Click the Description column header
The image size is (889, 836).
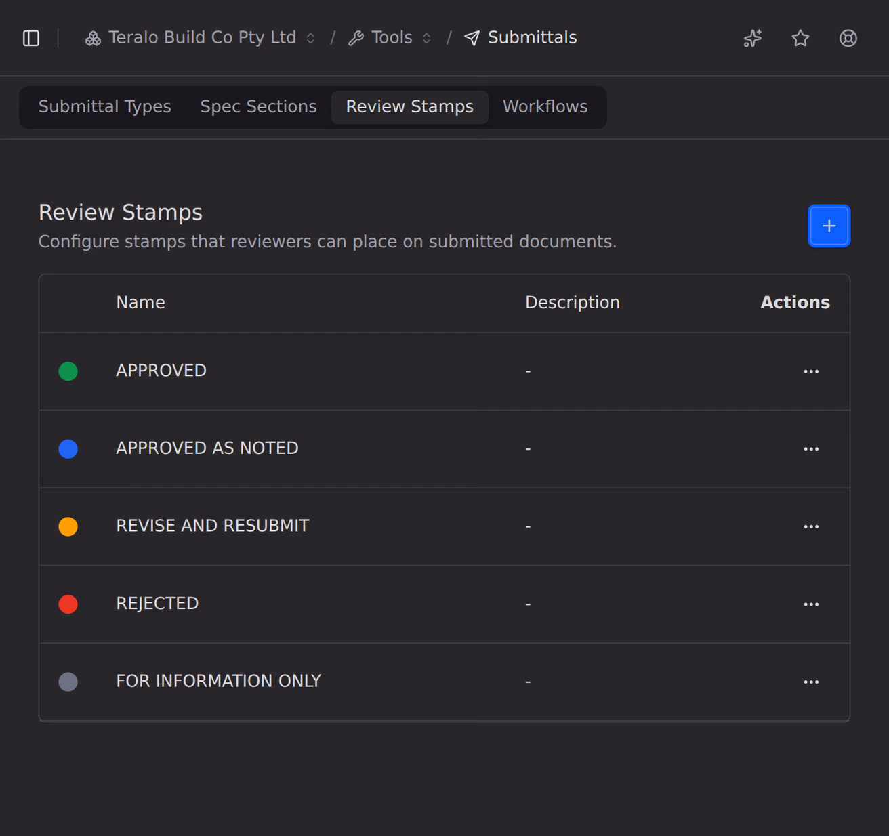pos(573,302)
